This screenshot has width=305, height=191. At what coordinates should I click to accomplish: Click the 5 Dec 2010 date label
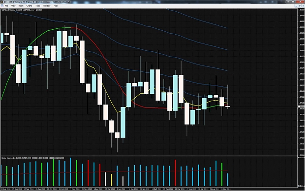[98, 189]
